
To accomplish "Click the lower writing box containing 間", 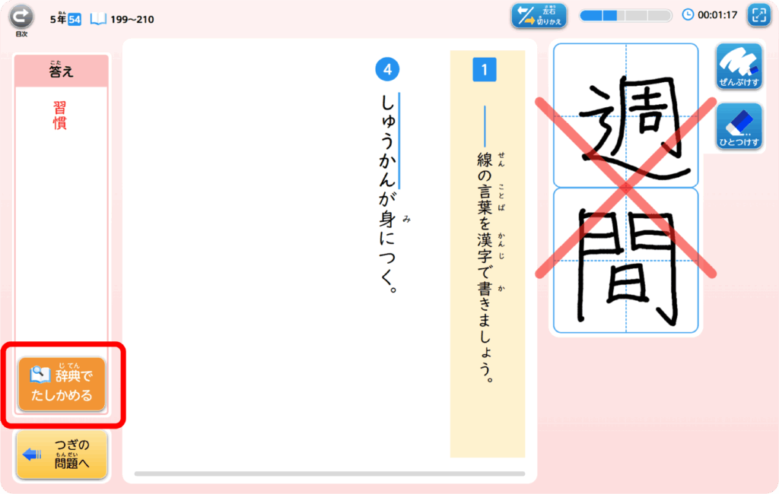I will (x=625, y=260).
